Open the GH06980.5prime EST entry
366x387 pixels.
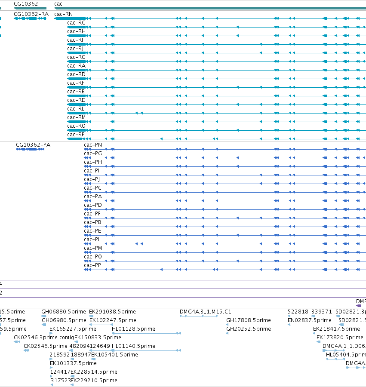(x=64, y=320)
